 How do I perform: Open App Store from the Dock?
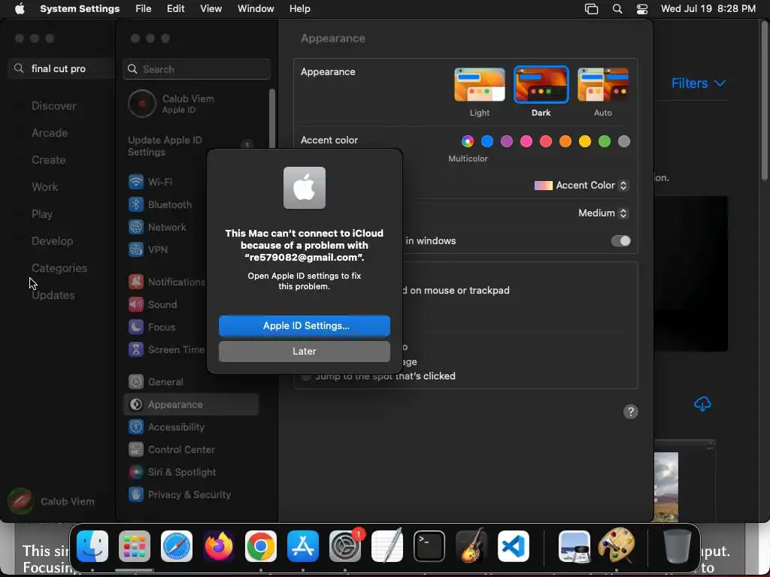point(303,546)
